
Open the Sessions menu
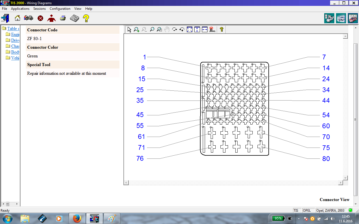tap(40, 9)
